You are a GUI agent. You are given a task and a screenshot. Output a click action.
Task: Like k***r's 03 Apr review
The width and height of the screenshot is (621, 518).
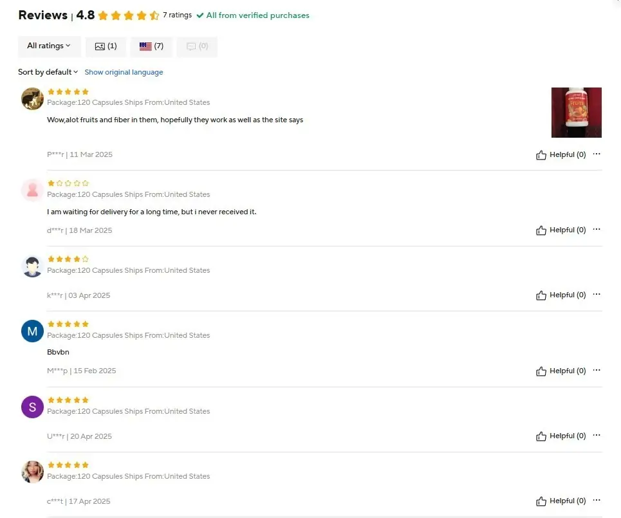point(561,295)
